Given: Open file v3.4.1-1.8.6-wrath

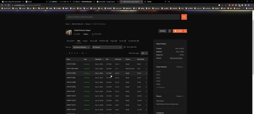Looking at the screenshot, I should click(72, 69).
